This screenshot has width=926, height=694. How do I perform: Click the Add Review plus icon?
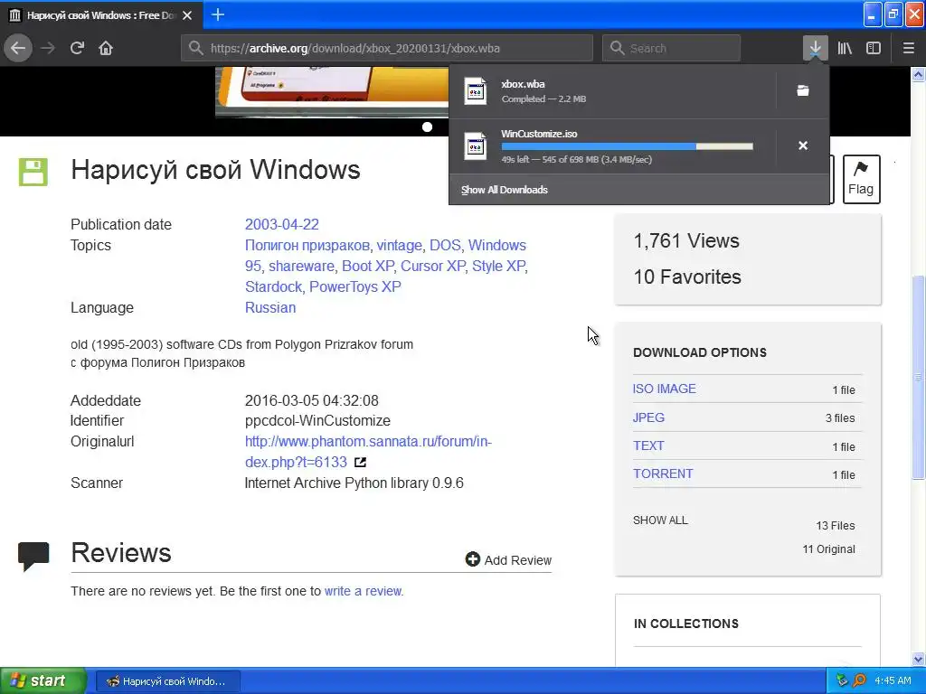tap(472, 558)
